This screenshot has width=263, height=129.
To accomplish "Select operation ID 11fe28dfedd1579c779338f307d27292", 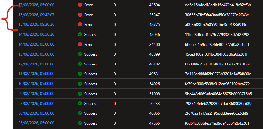I will pyautogui.click(x=217, y=35).
